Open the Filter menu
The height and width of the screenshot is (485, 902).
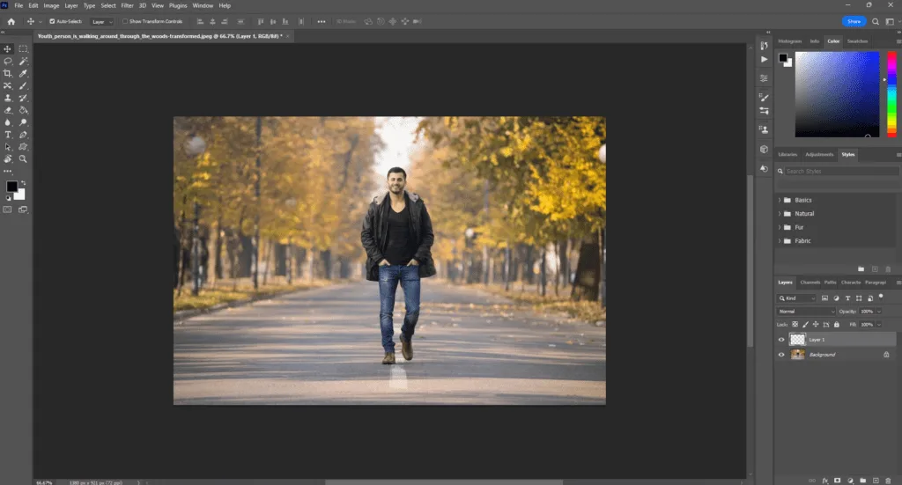[127, 6]
